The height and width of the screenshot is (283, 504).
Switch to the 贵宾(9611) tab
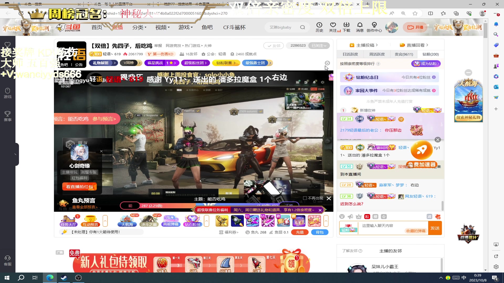(404, 54)
